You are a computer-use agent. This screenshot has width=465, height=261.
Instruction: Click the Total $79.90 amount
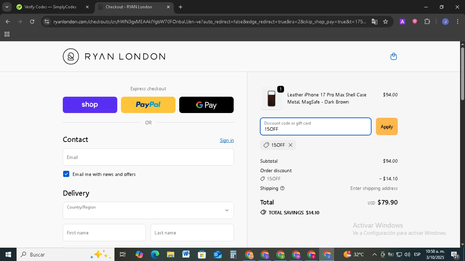(387, 202)
